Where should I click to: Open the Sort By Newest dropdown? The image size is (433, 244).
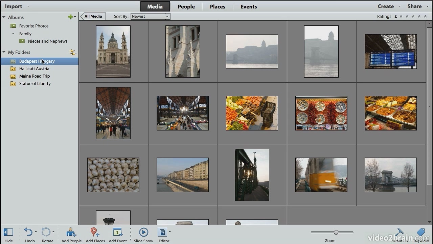click(x=150, y=16)
